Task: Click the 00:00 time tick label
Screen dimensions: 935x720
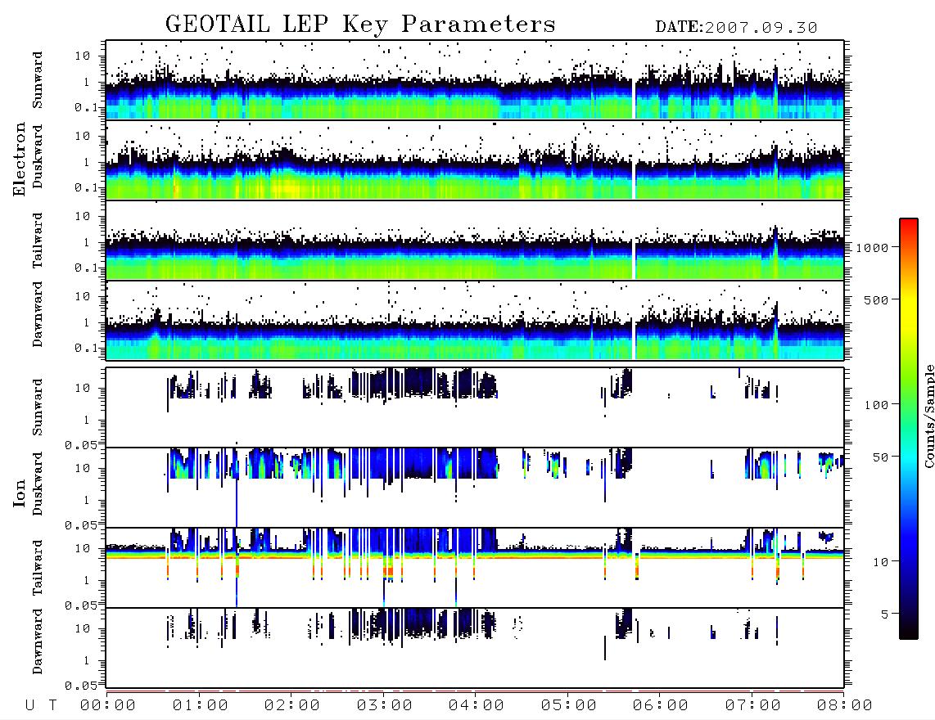Action: click(108, 706)
